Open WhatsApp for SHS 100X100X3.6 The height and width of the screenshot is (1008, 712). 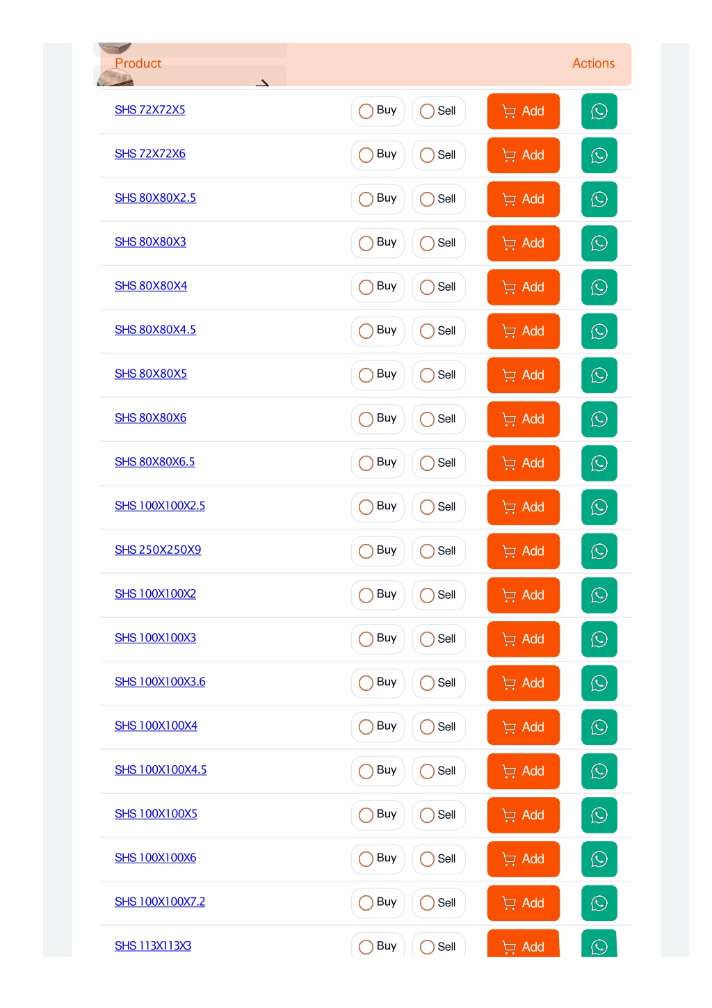click(x=599, y=683)
